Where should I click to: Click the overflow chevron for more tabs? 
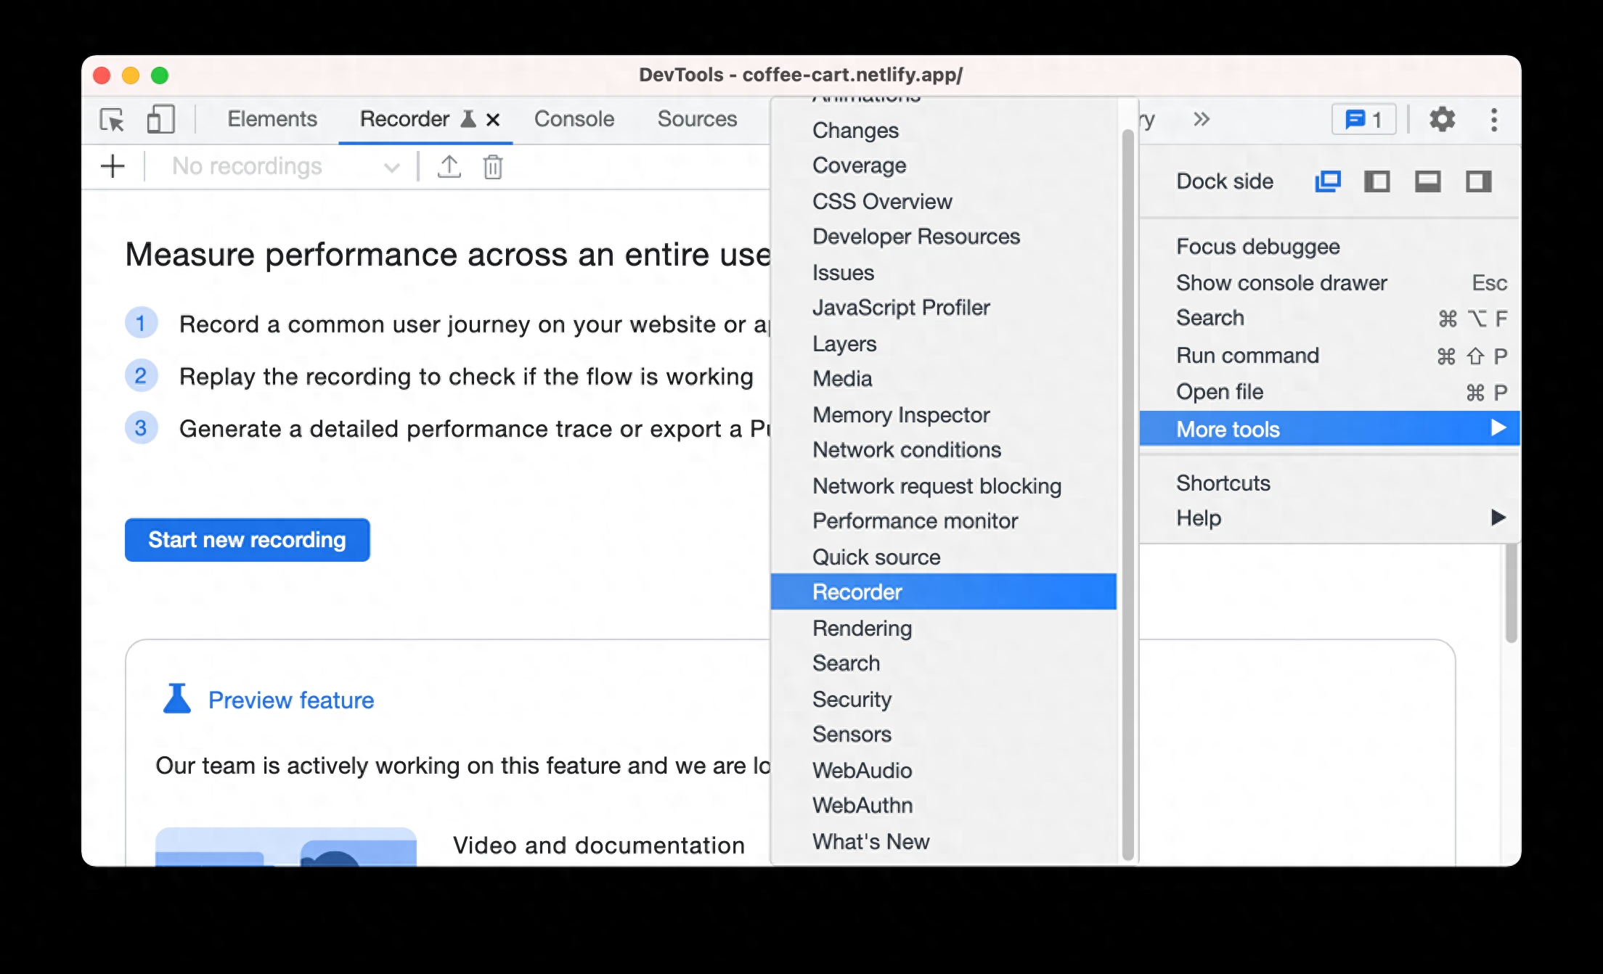[1201, 118]
